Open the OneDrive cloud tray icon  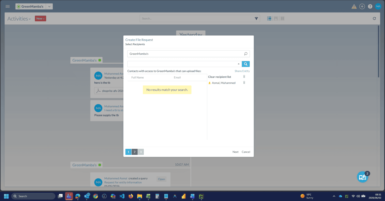click(x=340, y=196)
